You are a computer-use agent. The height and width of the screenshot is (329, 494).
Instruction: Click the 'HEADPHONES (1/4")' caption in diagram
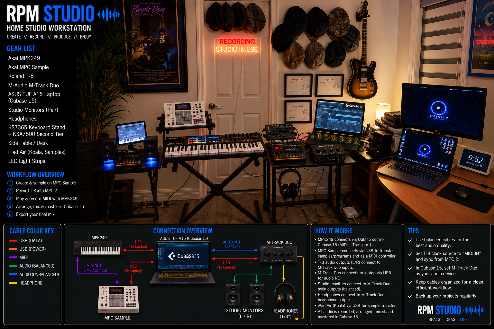[285, 314]
